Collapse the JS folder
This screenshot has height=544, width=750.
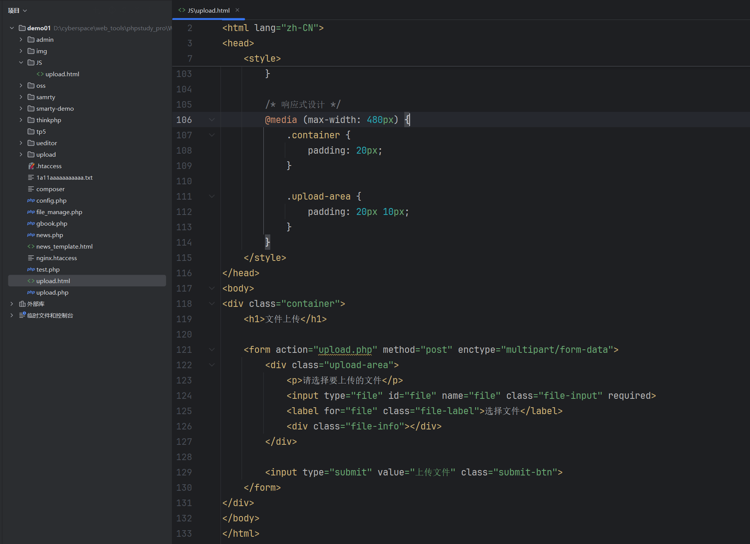pyautogui.click(x=21, y=62)
